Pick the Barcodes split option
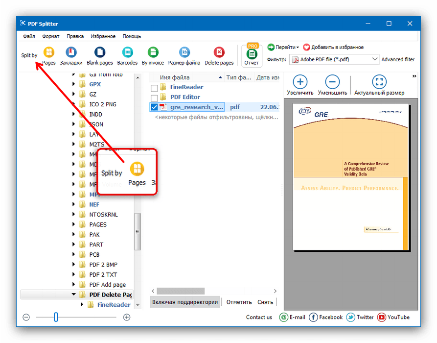The height and width of the screenshot is (343, 437). (127, 56)
